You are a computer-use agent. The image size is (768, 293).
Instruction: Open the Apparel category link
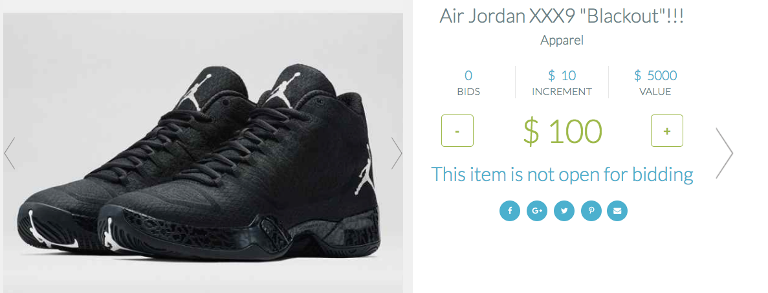(562, 40)
